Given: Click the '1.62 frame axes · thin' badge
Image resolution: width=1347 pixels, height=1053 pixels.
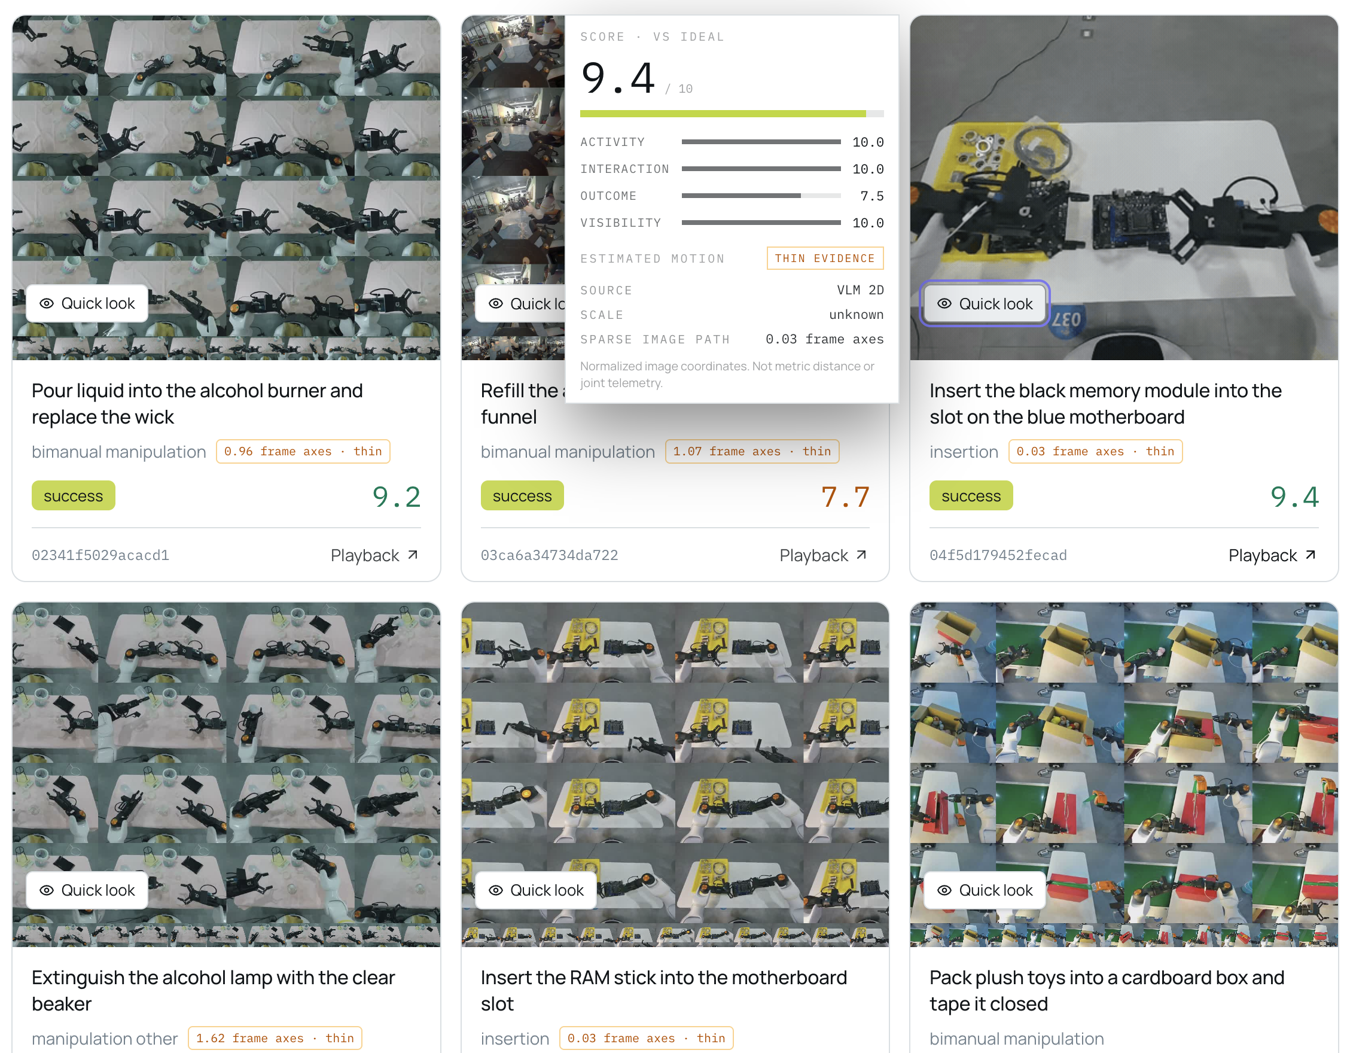Looking at the screenshot, I should pos(275,1038).
